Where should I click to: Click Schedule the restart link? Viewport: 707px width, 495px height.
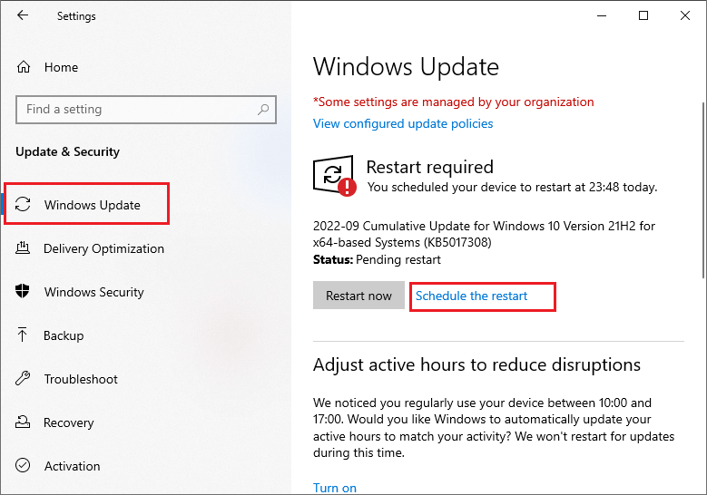pos(471,296)
